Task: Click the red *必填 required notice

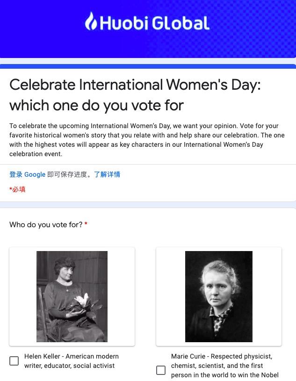Action: click(17, 189)
